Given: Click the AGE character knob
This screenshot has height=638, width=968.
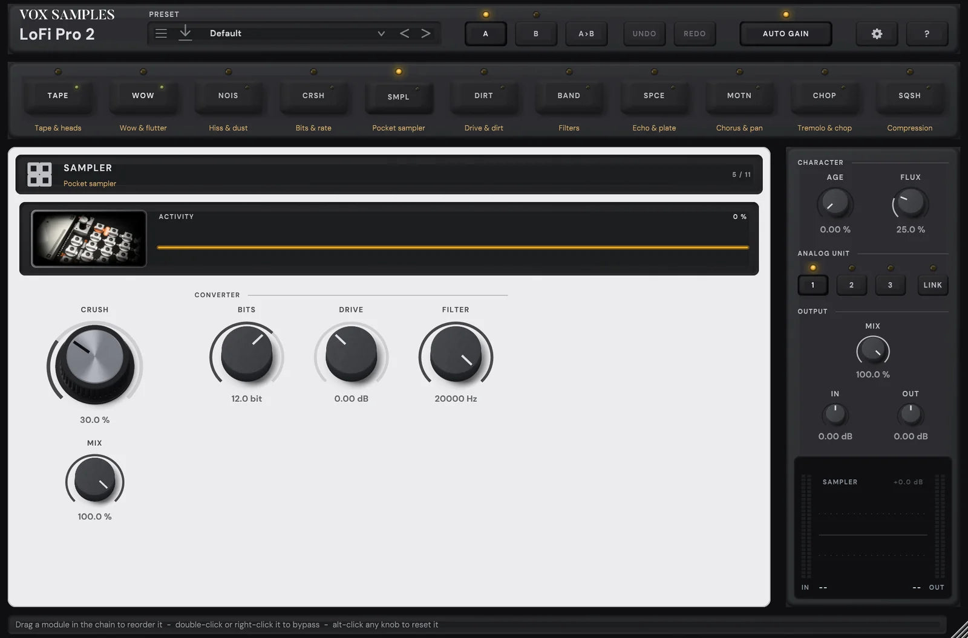Looking at the screenshot, I should coord(835,203).
